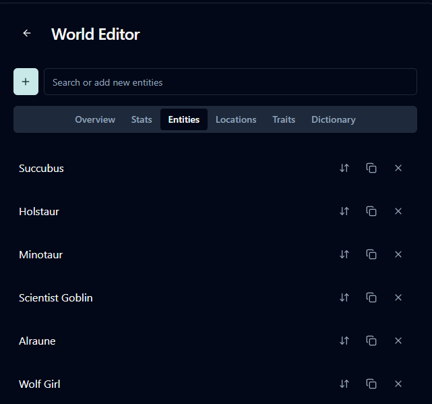Remove the Wolf Girl entity
The image size is (432, 404).
click(x=398, y=384)
